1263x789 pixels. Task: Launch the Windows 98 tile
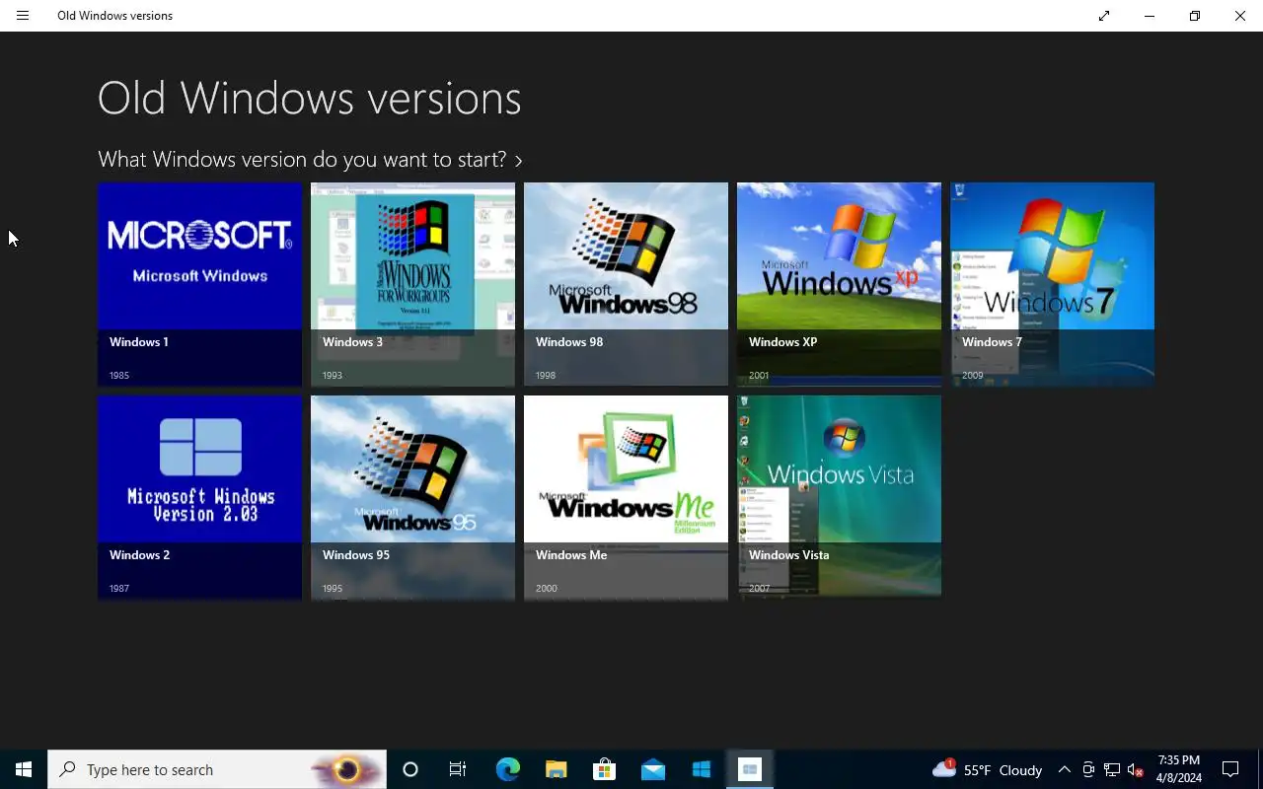(x=626, y=284)
